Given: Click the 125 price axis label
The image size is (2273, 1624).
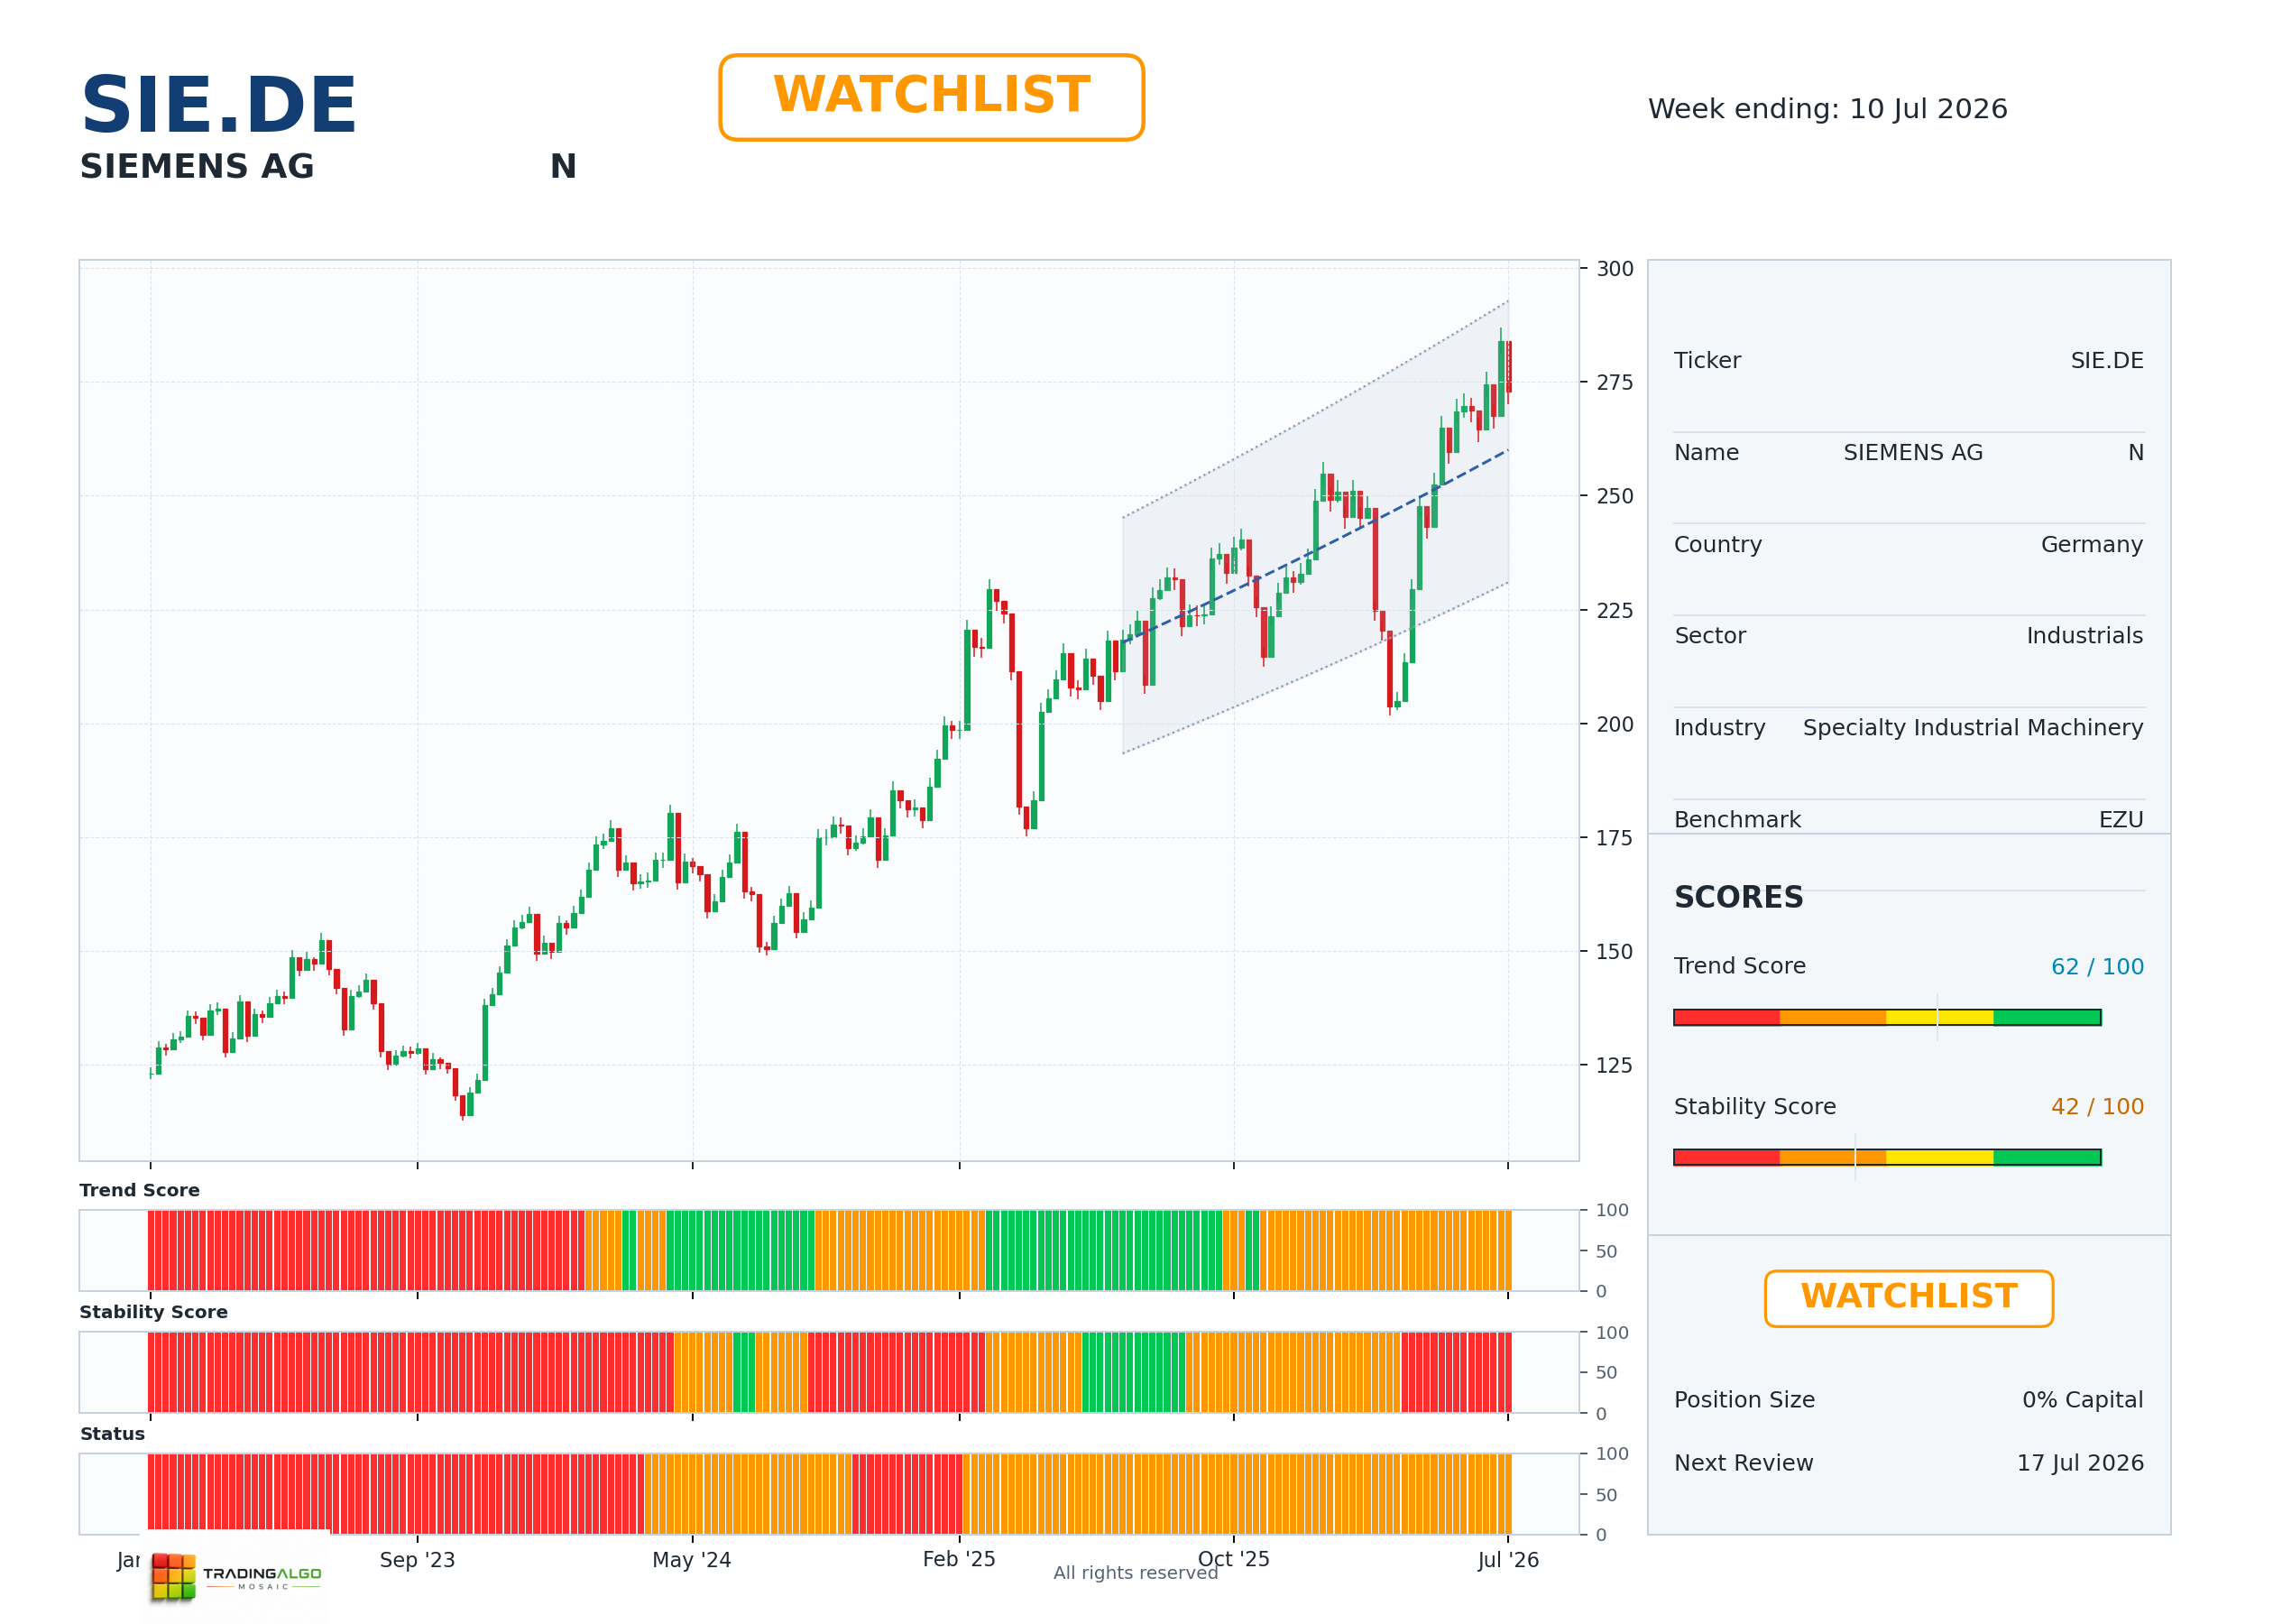Looking at the screenshot, I should click(x=1615, y=1065).
